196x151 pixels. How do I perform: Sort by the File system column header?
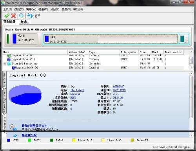coord(129,52)
